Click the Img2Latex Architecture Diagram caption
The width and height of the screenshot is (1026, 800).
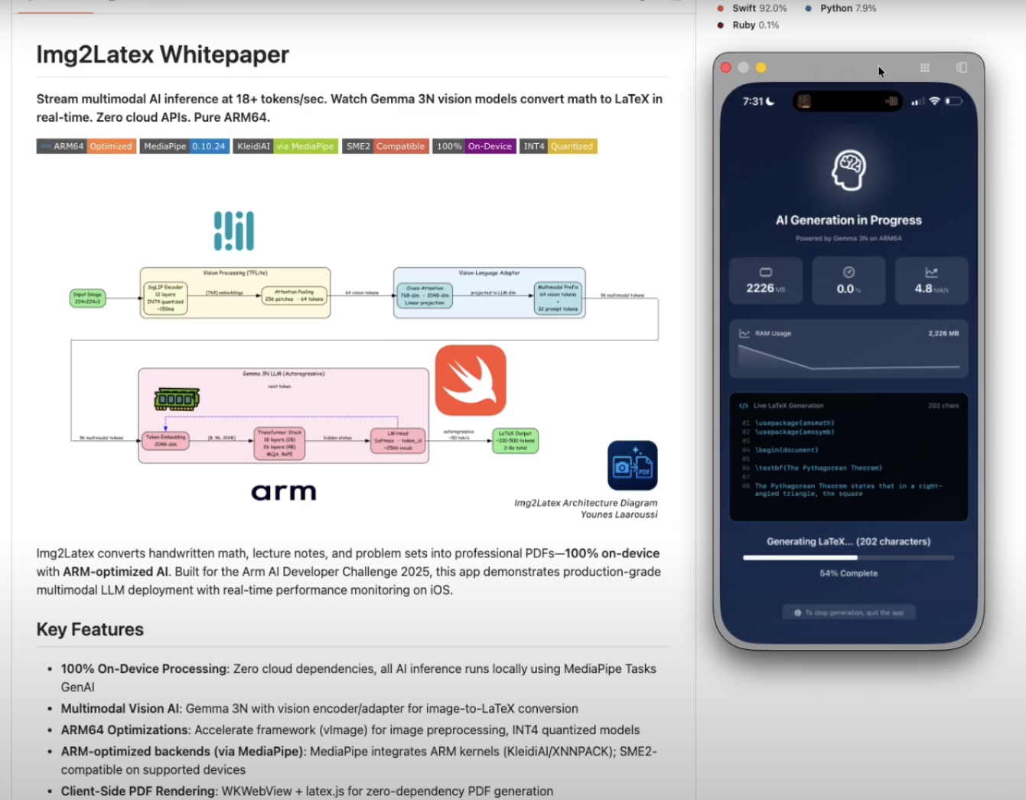pyautogui.click(x=585, y=503)
